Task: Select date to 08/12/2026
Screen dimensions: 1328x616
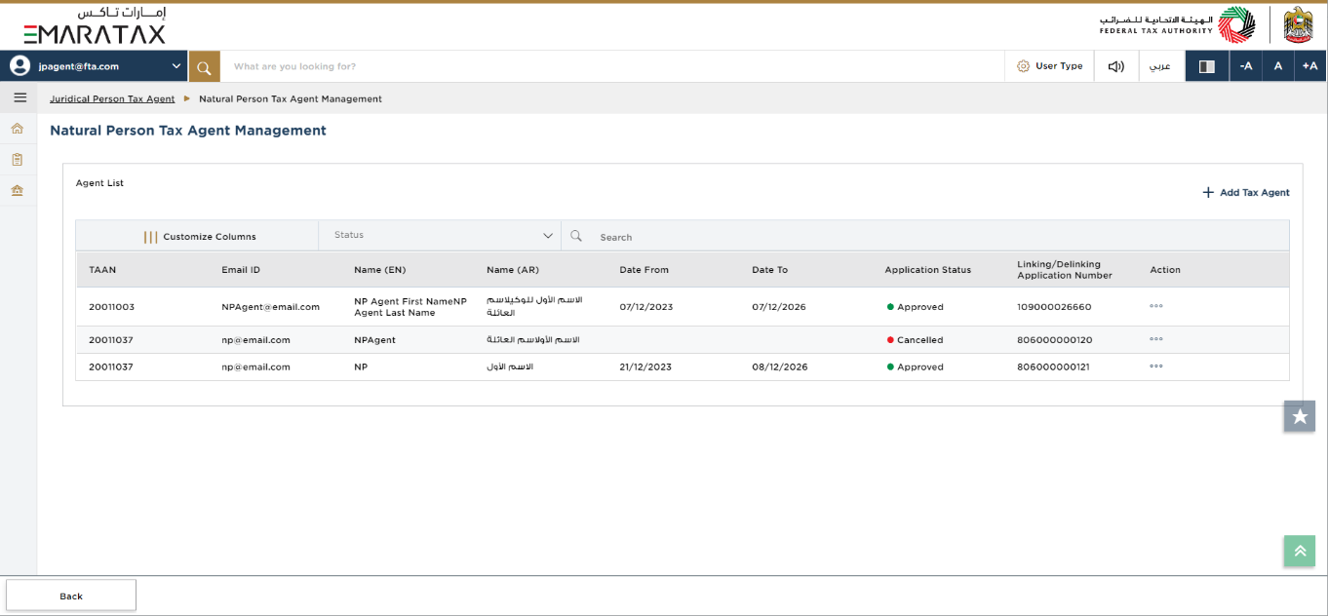Action: (x=780, y=367)
